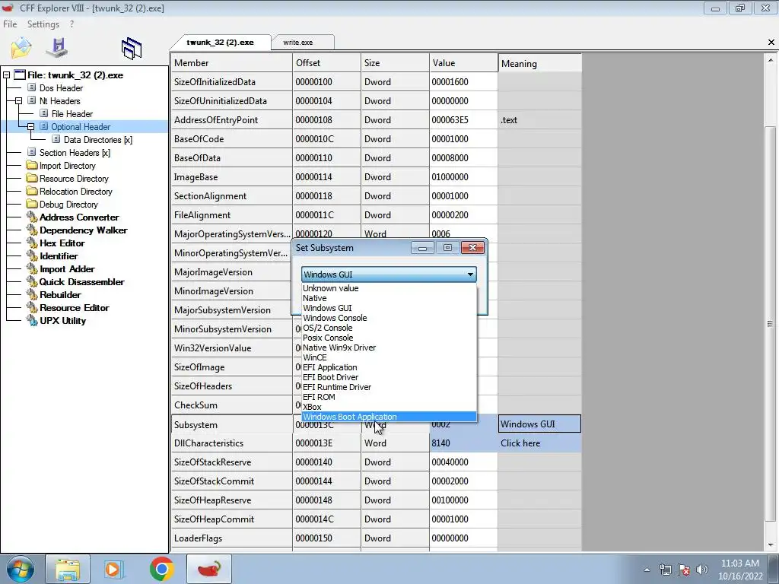This screenshot has height=584, width=779.
Task: Open the File menu
Action: pos(10,24)
